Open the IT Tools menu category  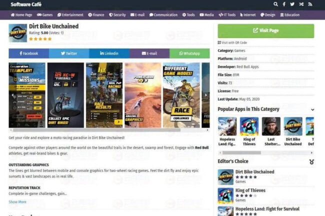[x=227, y=15]
